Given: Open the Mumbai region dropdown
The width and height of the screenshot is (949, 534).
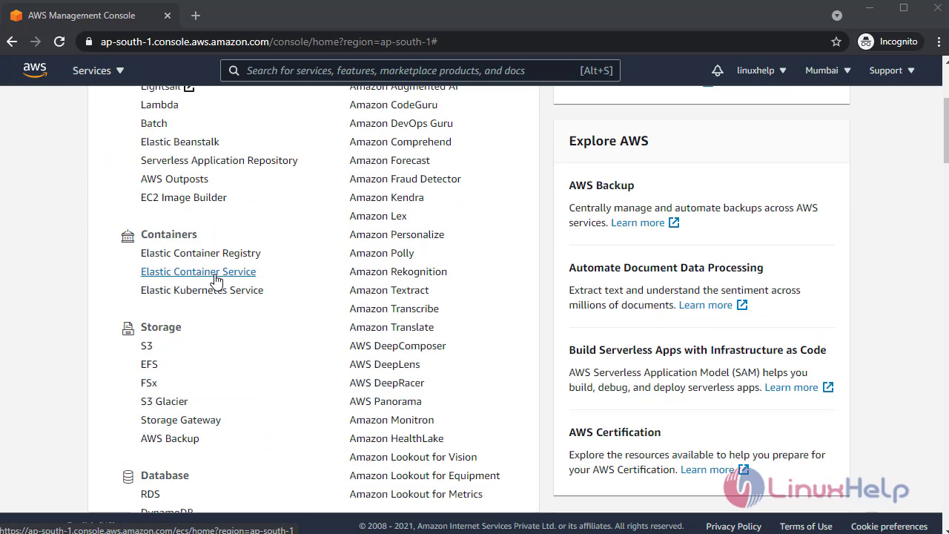Looking at the screenshot, I should (828, 70).
